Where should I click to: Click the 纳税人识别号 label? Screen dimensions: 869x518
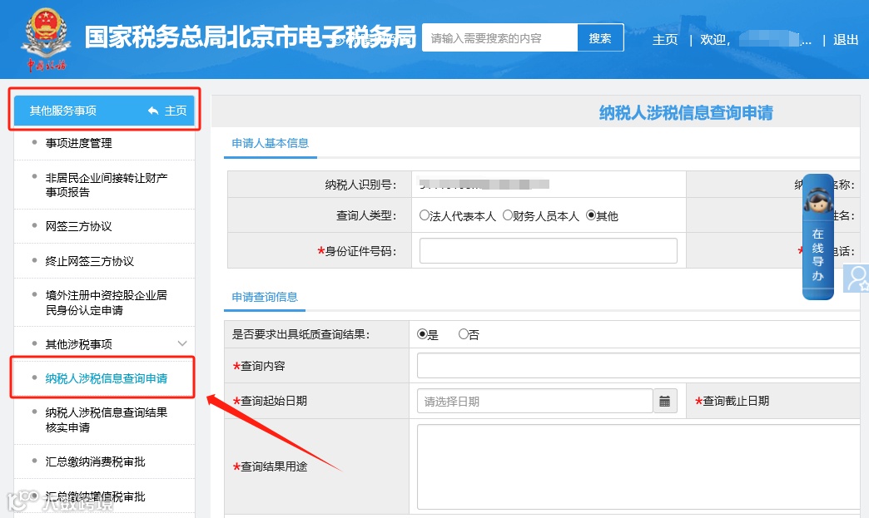click(x=360, y=185)
